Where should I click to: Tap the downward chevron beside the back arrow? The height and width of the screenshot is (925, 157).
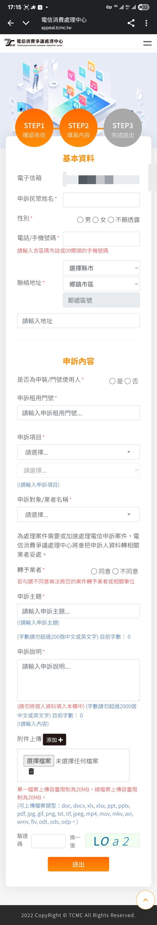(x=26, y=23)
